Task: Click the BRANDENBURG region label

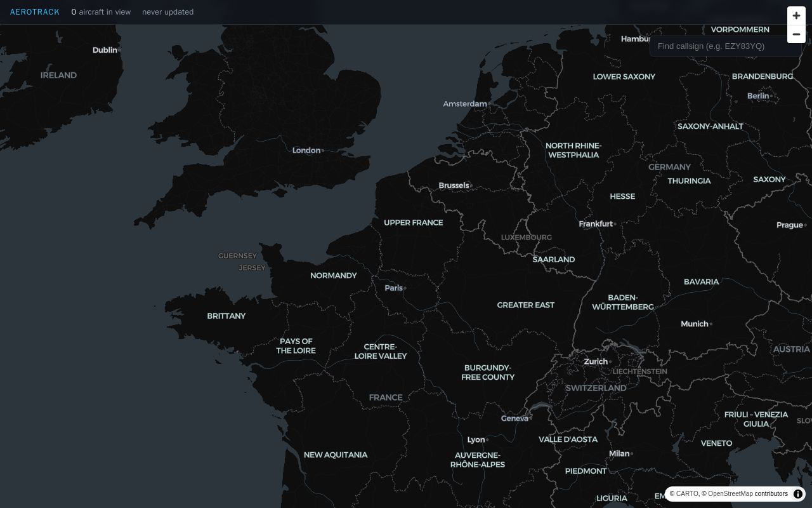Action: pos(763,76)
